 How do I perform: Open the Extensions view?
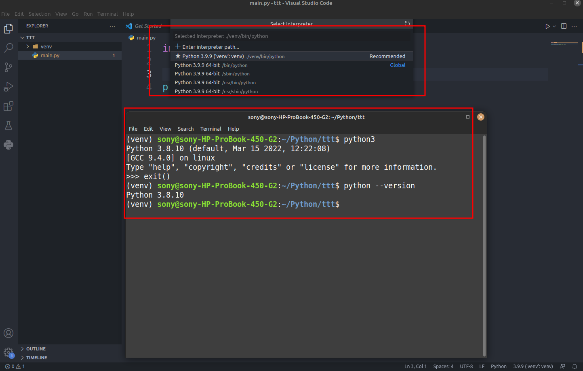point(8,106)
